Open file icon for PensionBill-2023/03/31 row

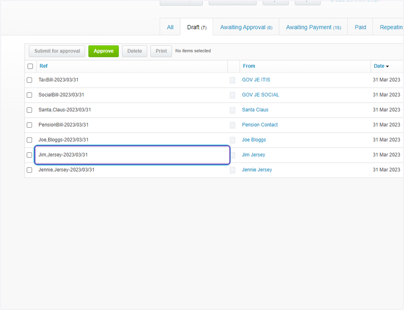pyautogui.click(x=233, y=125)
